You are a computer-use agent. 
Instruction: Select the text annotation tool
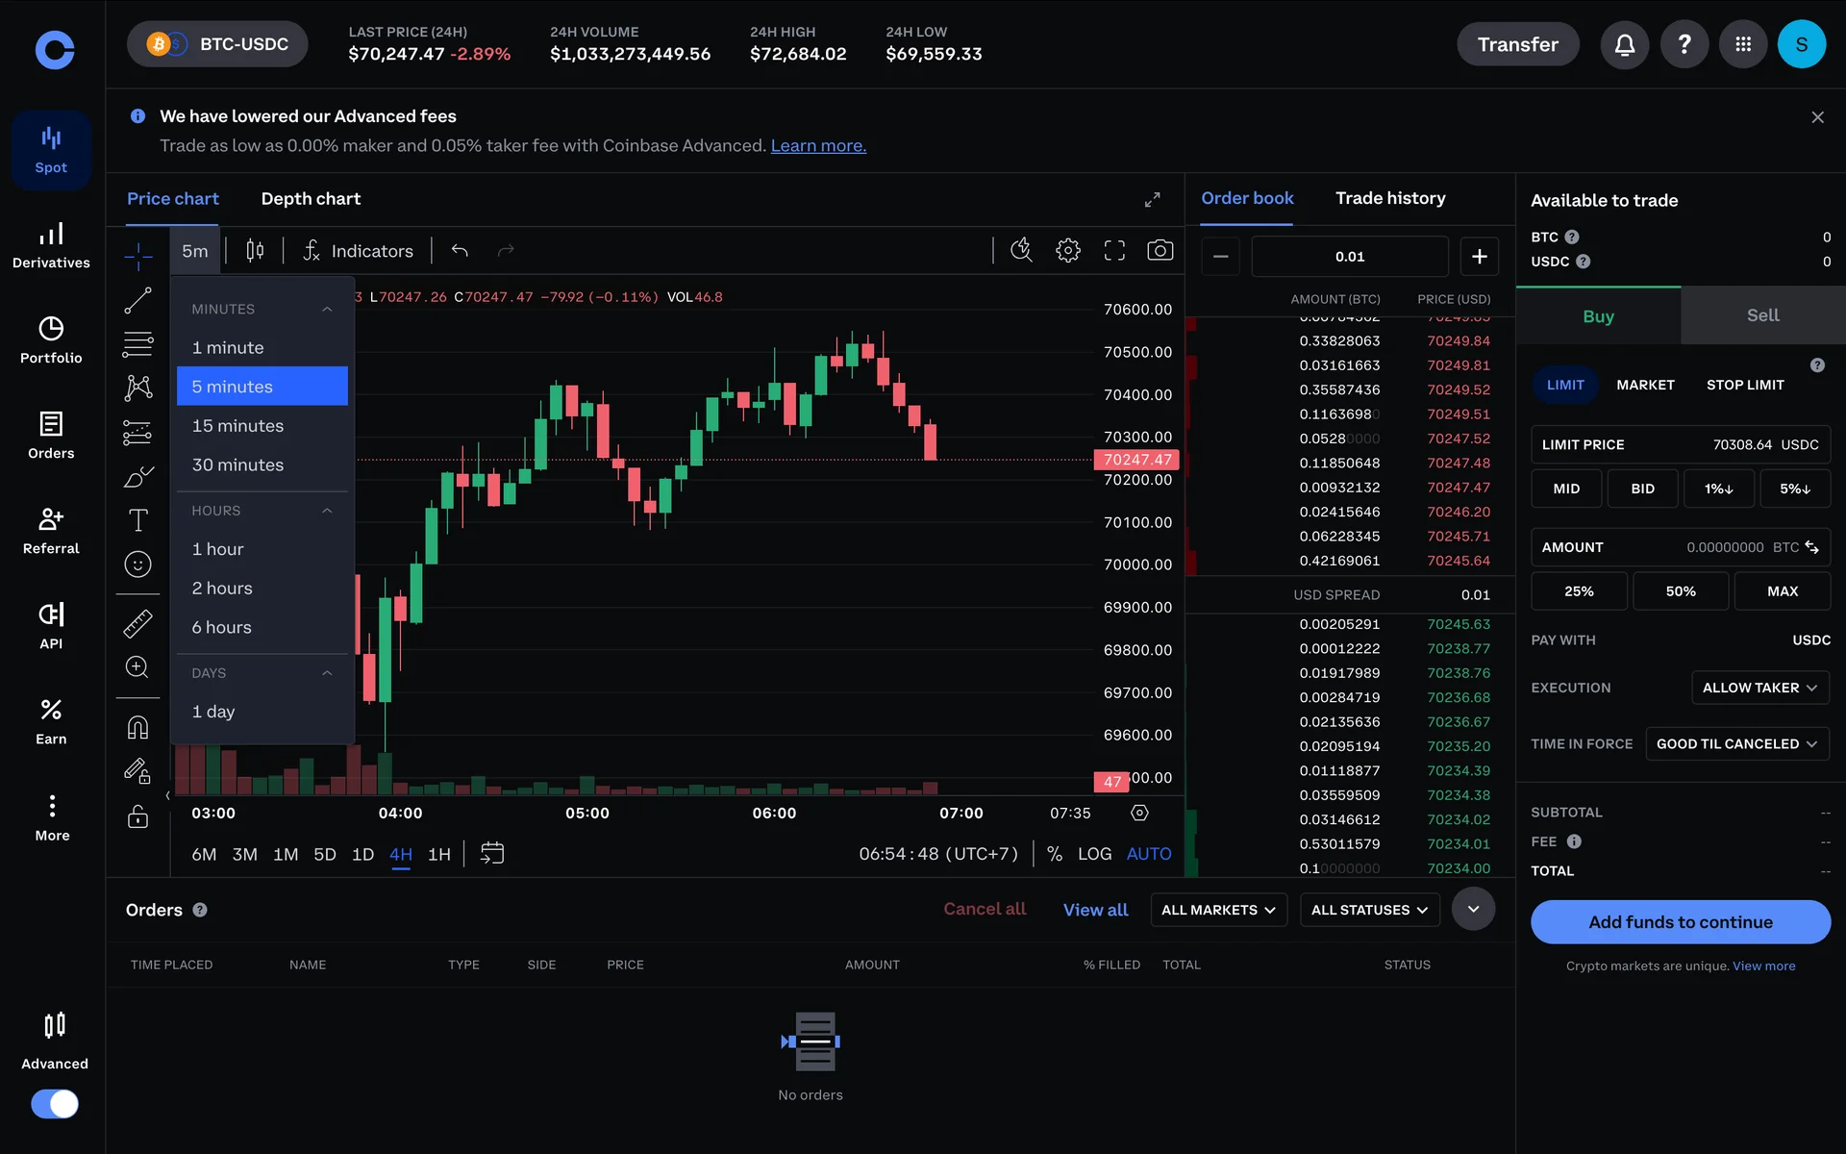(x=137, y=520)
